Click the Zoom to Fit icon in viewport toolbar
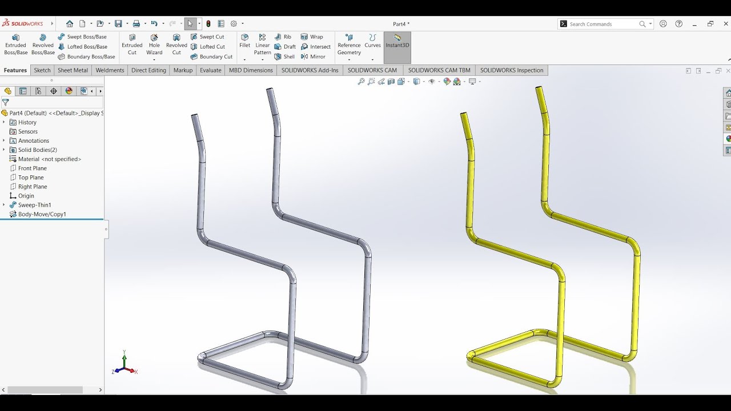The width and height of the screenshot is (731, 411). 361,82
